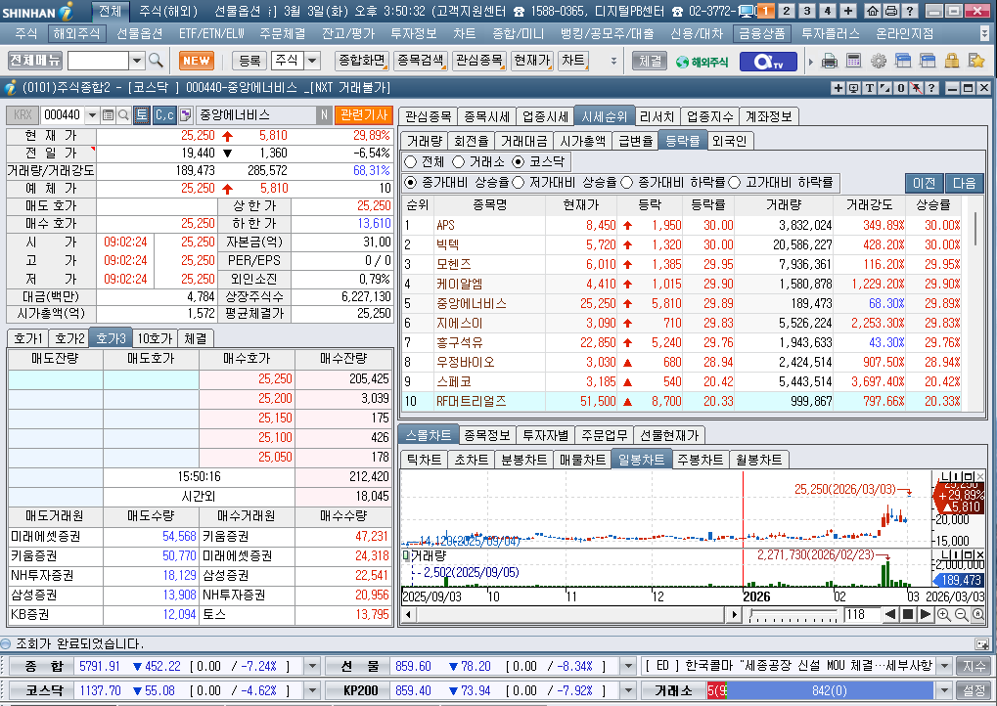The width and height of the screenshot is (997, 706).
Task: Click the chart period slider track
Action: click(793, 614)
